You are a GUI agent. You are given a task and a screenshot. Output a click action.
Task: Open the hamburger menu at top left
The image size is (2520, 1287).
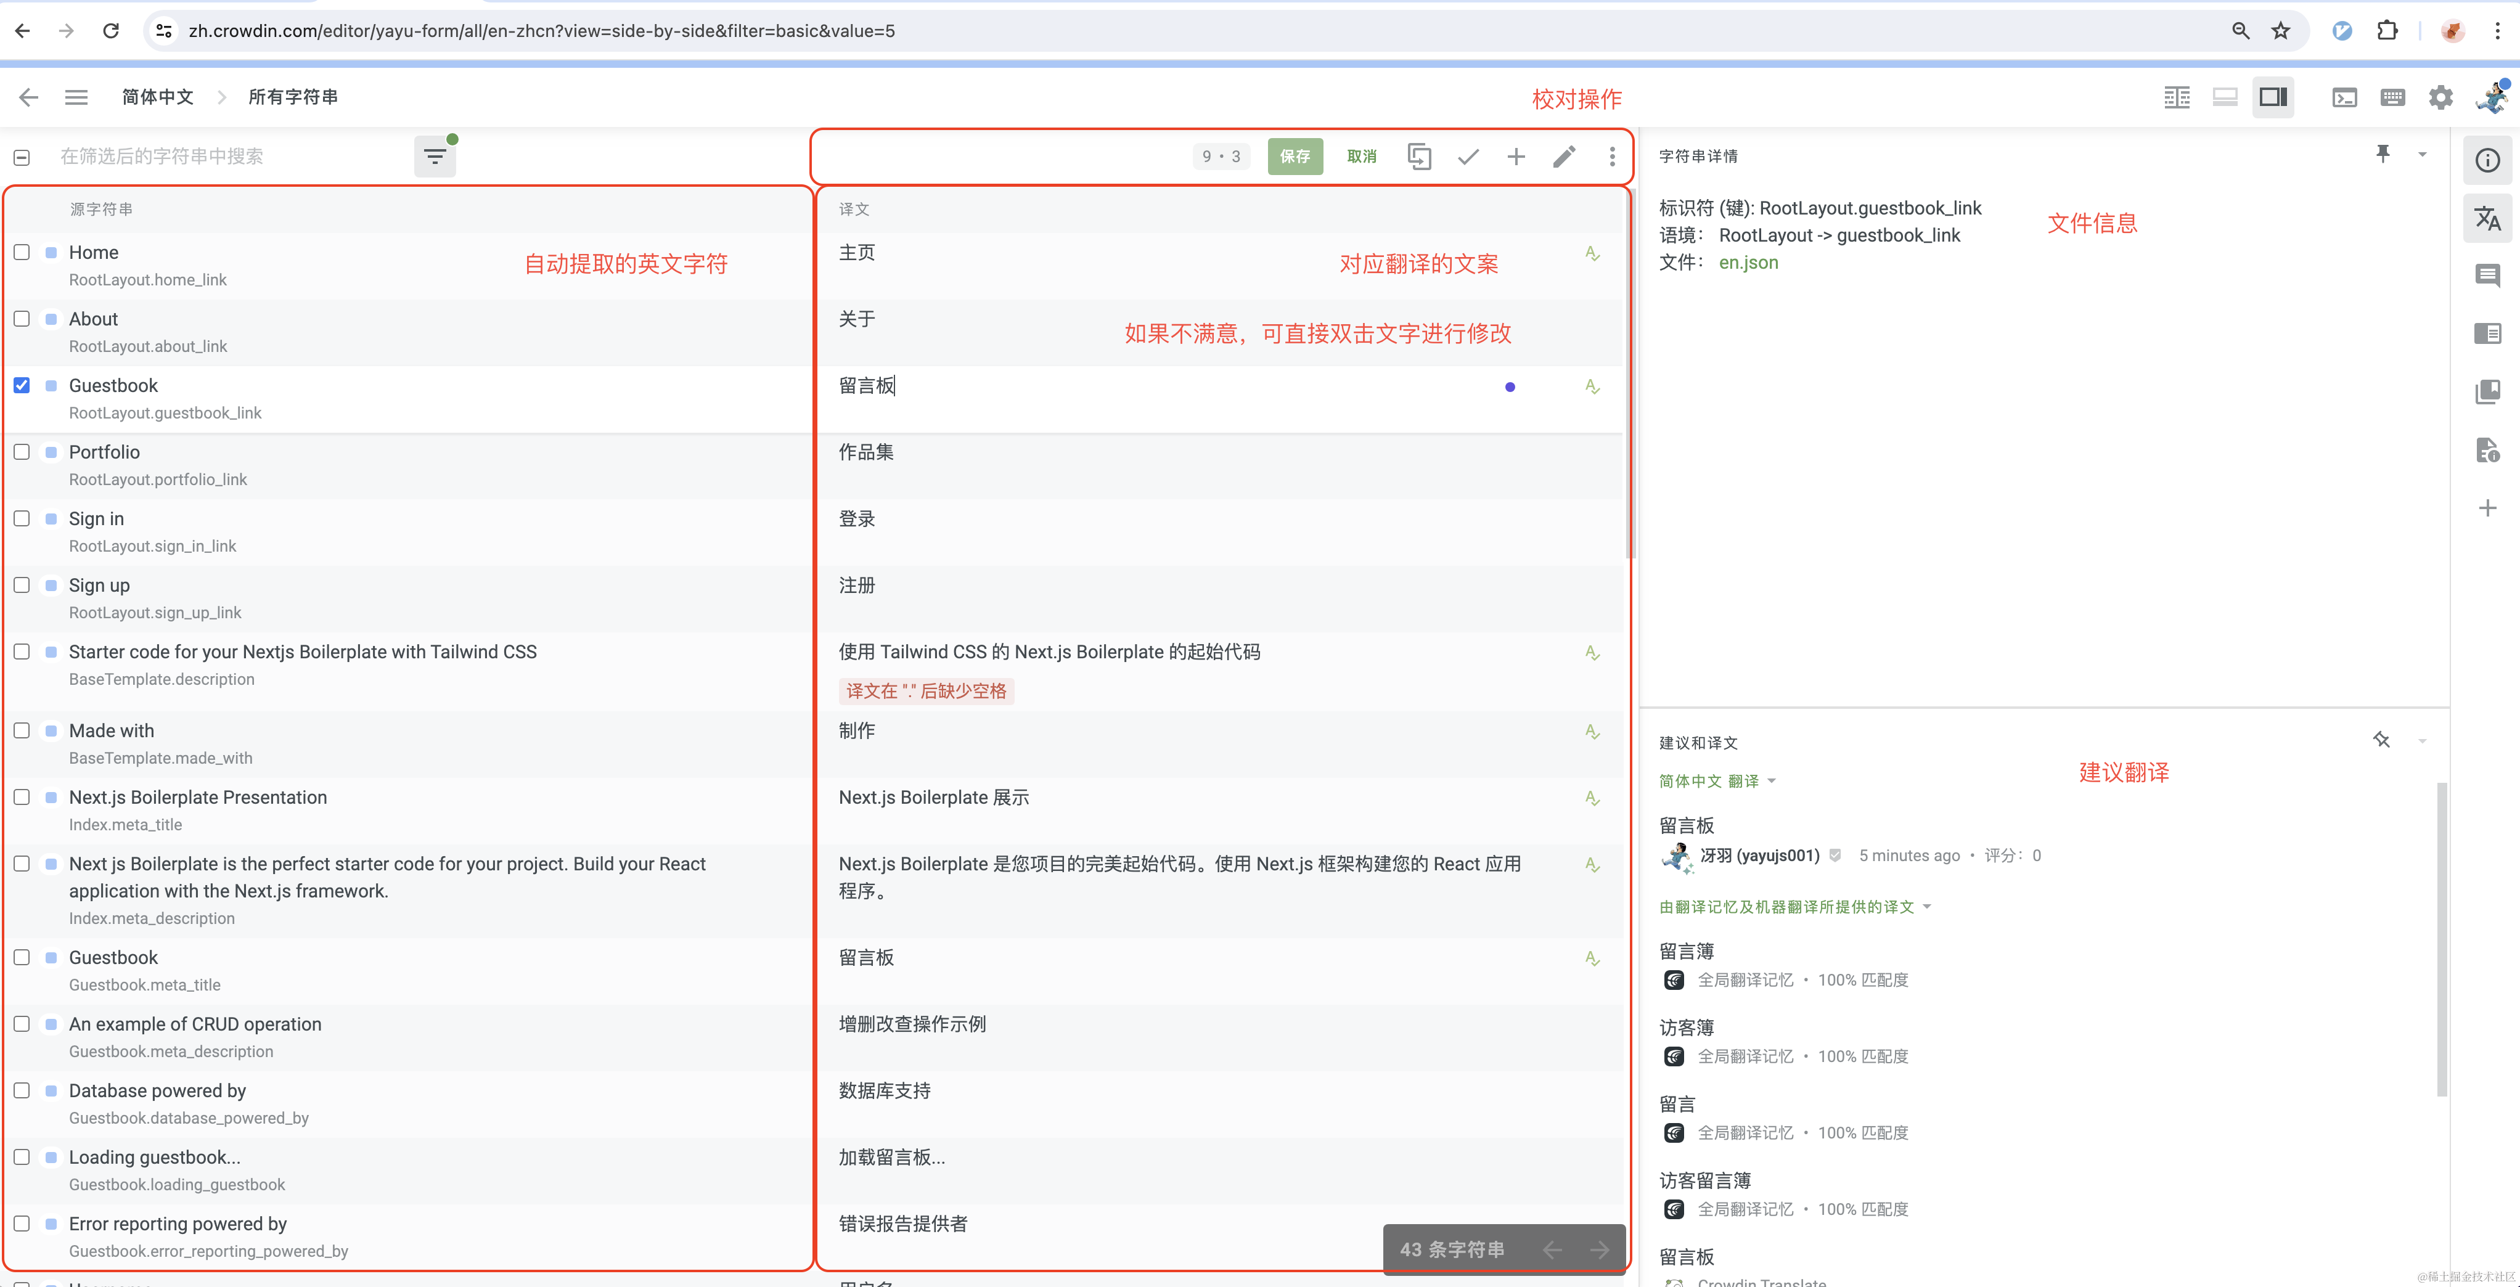[76, 97]
